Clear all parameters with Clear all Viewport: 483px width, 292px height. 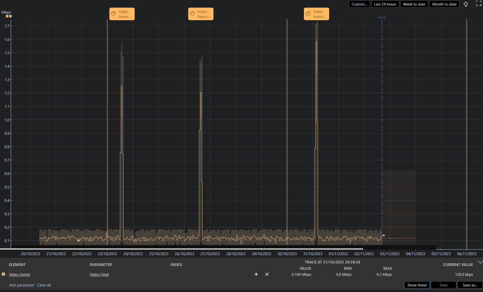pos(44,285)
